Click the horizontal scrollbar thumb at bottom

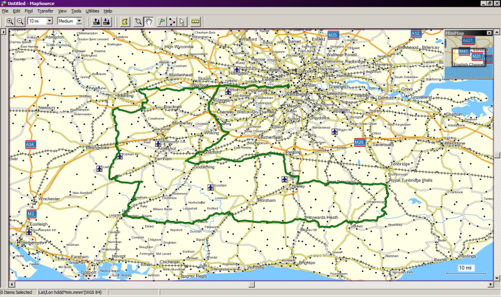pos(252,284)
